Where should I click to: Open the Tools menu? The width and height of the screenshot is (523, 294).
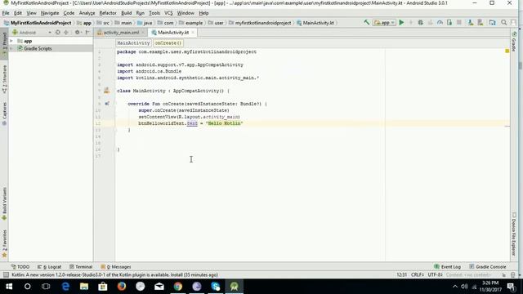coord(154,13)
